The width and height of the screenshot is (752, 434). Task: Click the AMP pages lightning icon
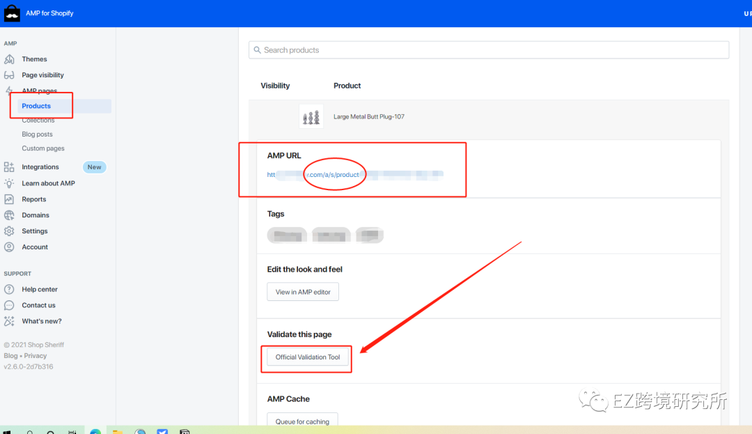9,91
